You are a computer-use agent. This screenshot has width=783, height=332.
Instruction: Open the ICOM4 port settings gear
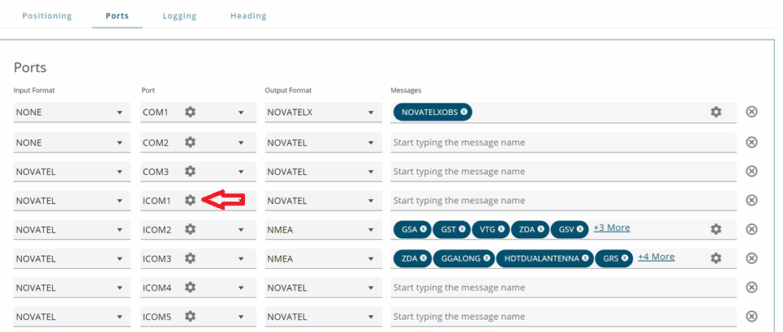click(190, 287)
